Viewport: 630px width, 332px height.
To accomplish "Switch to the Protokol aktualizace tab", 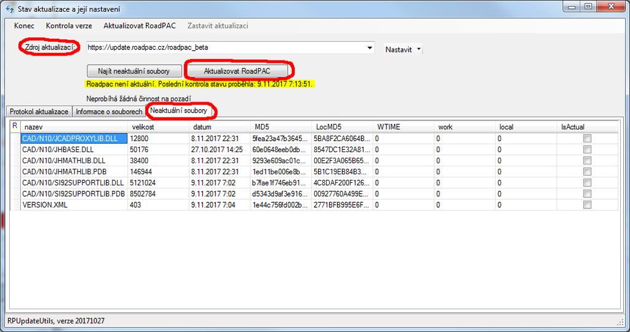I will [39, 111].
